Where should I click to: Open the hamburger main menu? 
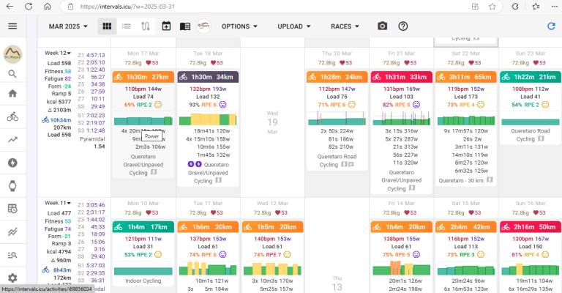(x=12, y=26)
